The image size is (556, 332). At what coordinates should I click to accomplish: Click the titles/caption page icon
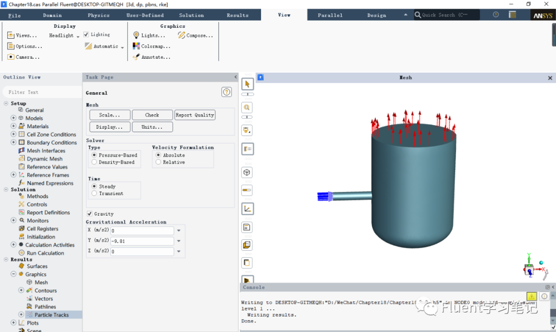247,227
